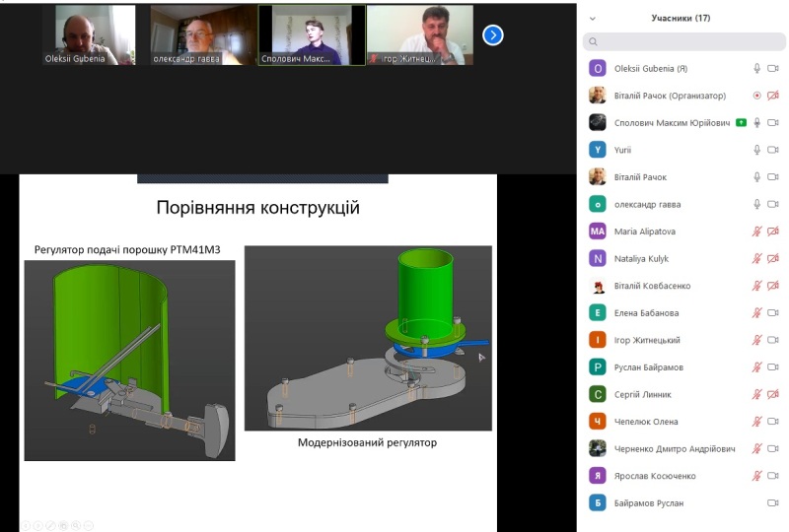This screenshot has height=532, width=789.
Task: Click photo avatar of Черненко Дмитро Андрійович
Action: point(598,448)
